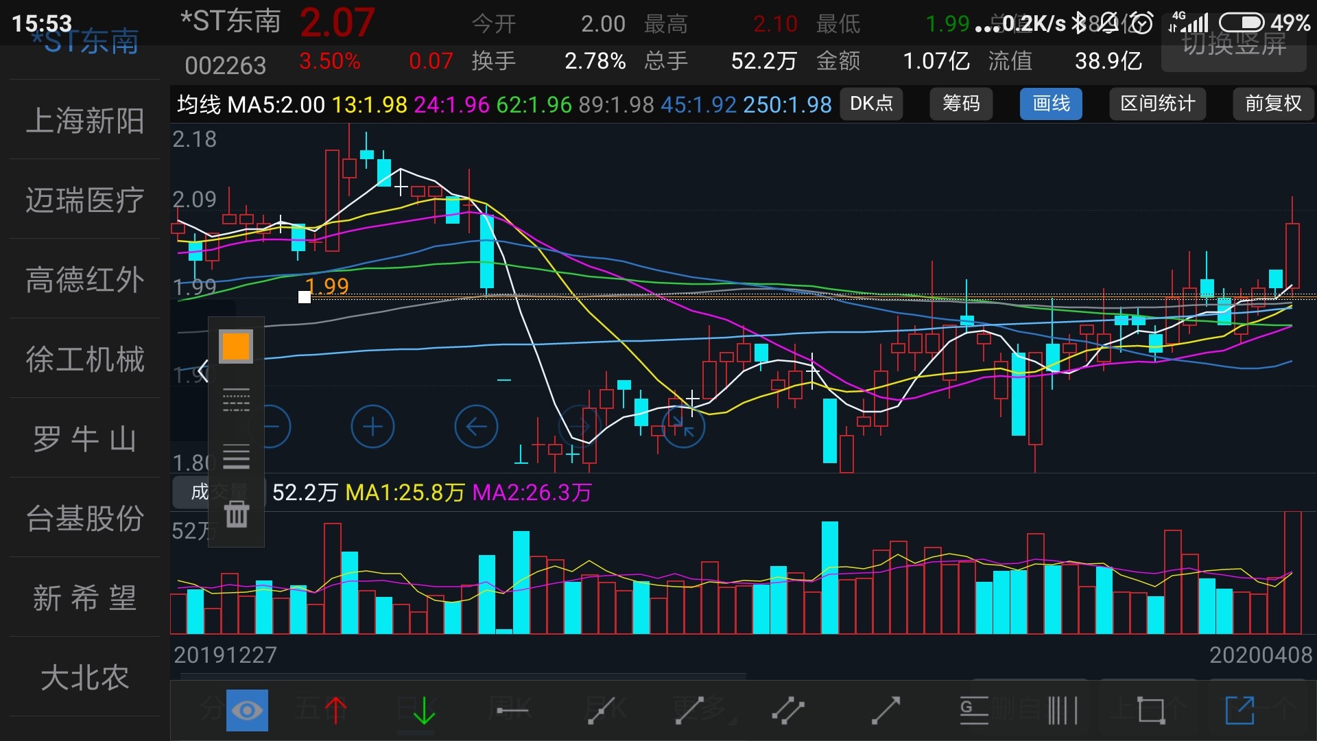Select the red up-arrow marker tool
This screenshot has height=741, width=1317.
click(335, 710)
